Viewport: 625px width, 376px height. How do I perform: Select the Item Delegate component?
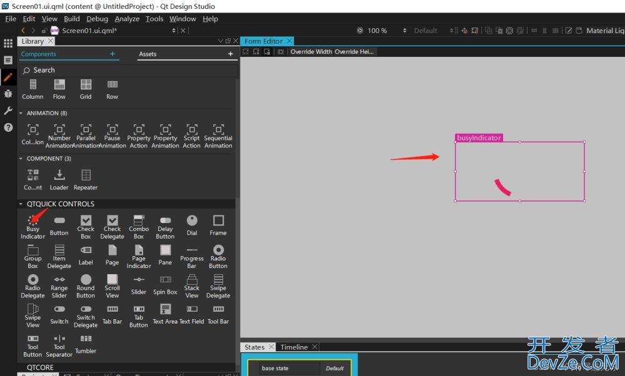pyautogui.click(x=59, y=257)
